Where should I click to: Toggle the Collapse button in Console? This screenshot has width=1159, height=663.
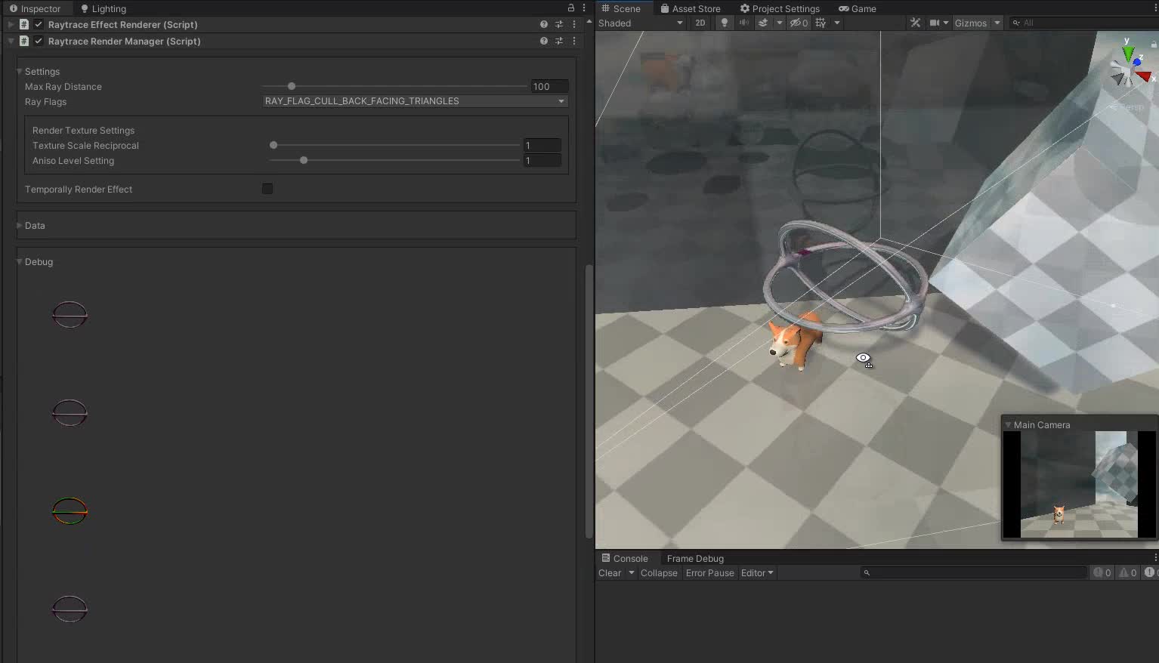659,573
